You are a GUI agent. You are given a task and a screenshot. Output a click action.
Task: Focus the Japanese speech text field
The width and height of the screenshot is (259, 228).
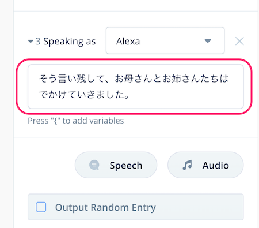pos(136,87)
